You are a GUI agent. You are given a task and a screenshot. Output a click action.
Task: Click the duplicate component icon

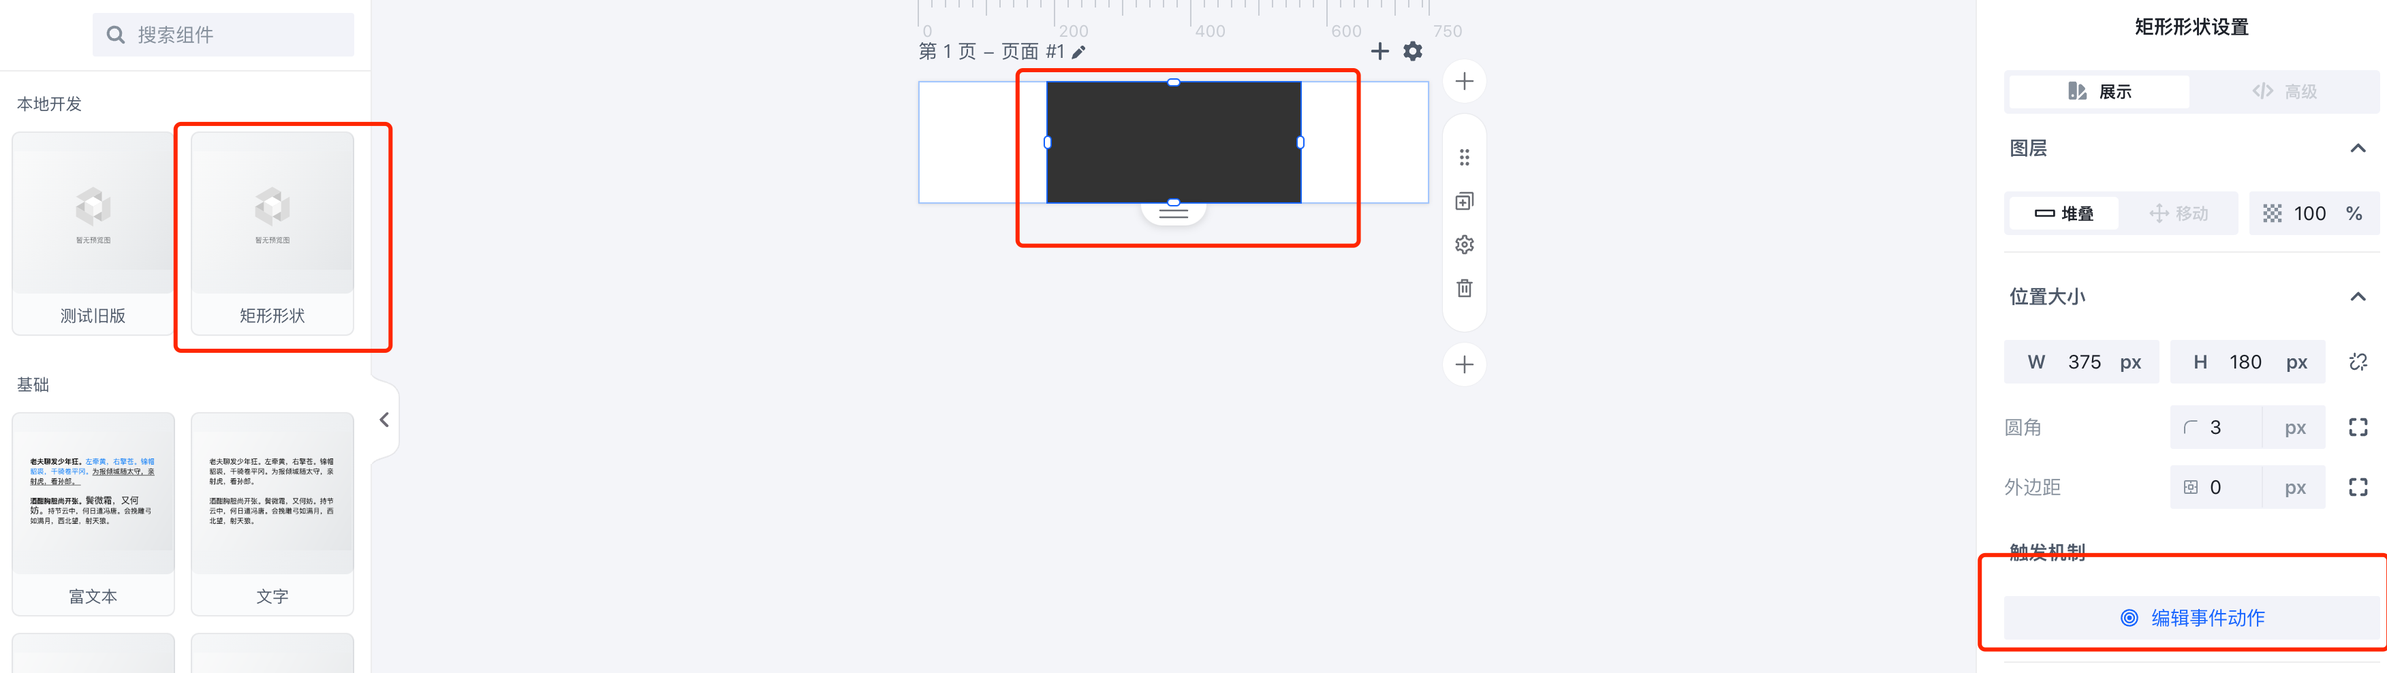[1464, 201]
